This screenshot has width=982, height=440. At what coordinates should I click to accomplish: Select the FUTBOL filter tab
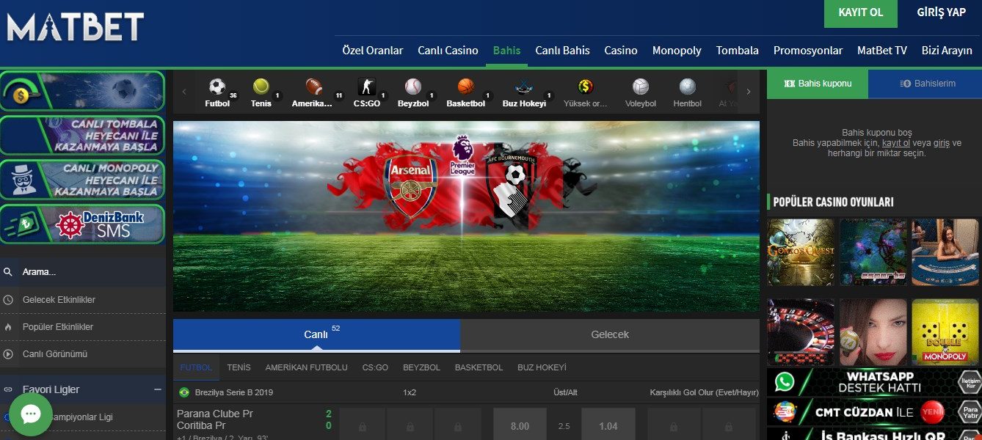[196, 367]
